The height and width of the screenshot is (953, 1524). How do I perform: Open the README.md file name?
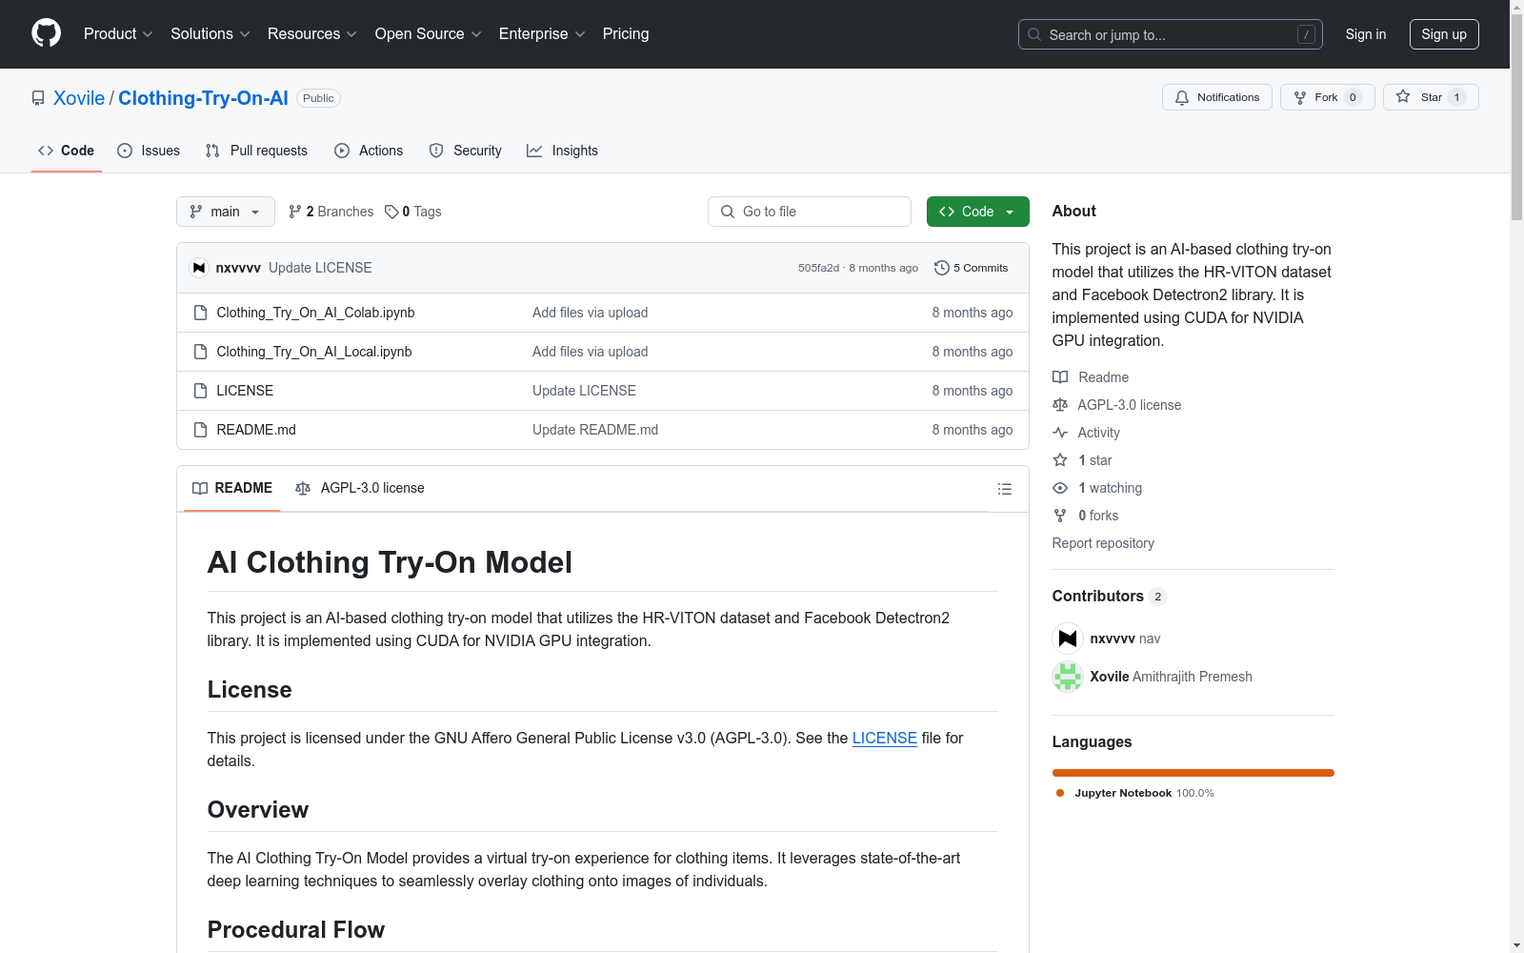(256, 430)
